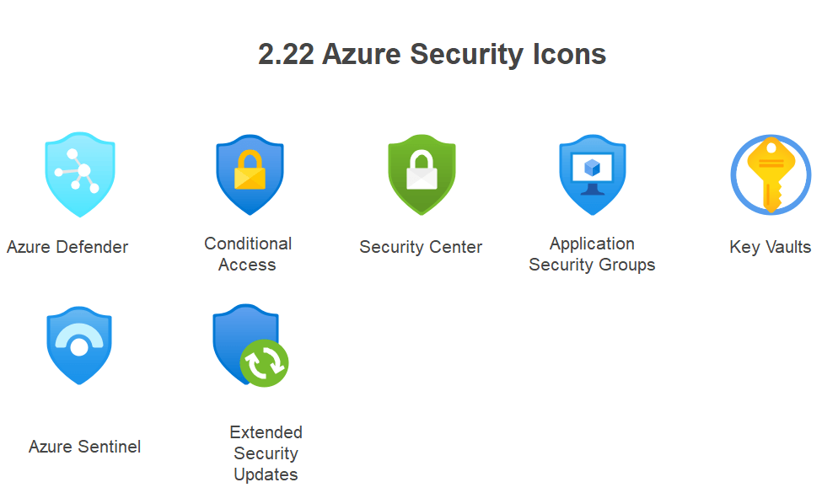
Task: Select the blue cube on monitor icon
Action: pos(592,168)
